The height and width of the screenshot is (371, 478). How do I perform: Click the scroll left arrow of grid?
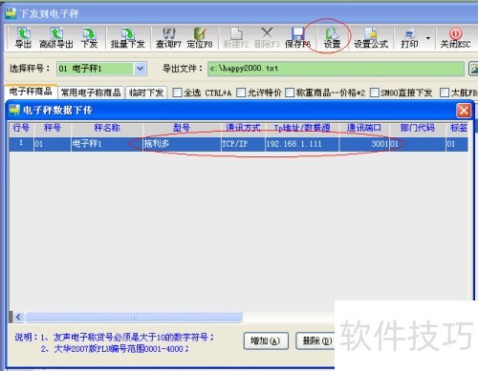pos(18,317)
